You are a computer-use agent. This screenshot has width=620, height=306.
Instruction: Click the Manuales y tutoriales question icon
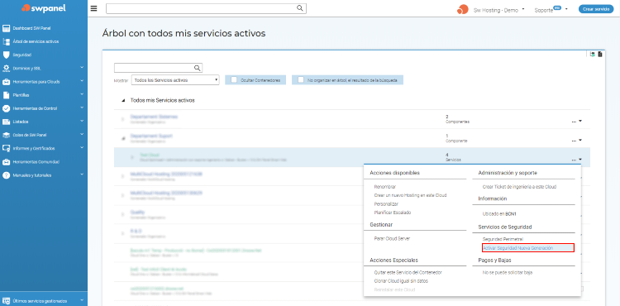point(6,175)
